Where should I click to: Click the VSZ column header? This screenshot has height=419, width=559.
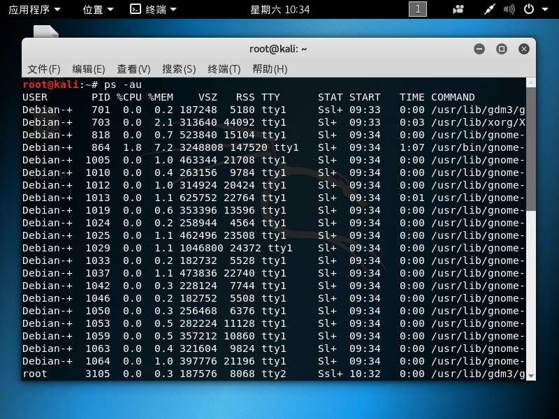click(208, 97)
